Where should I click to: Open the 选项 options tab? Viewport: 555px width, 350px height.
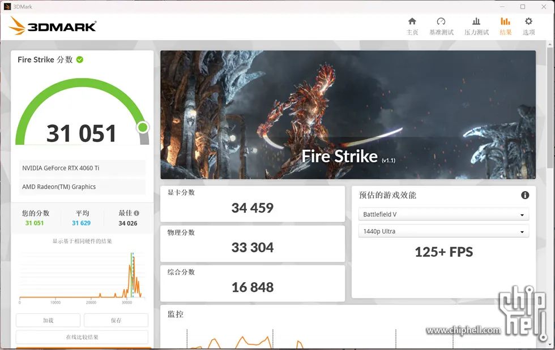528,27
